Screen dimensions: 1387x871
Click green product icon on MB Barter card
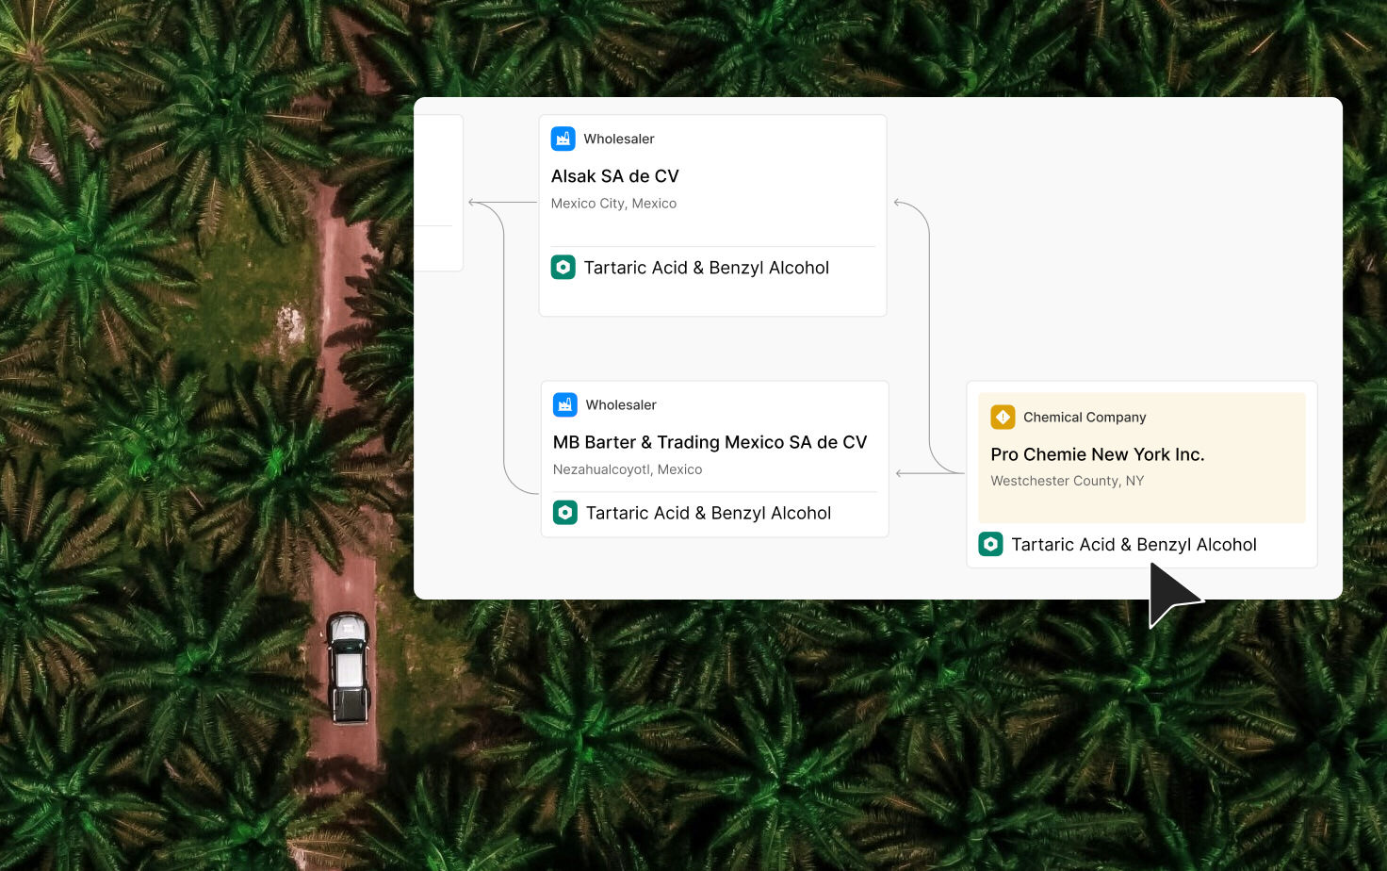[565, 513]
